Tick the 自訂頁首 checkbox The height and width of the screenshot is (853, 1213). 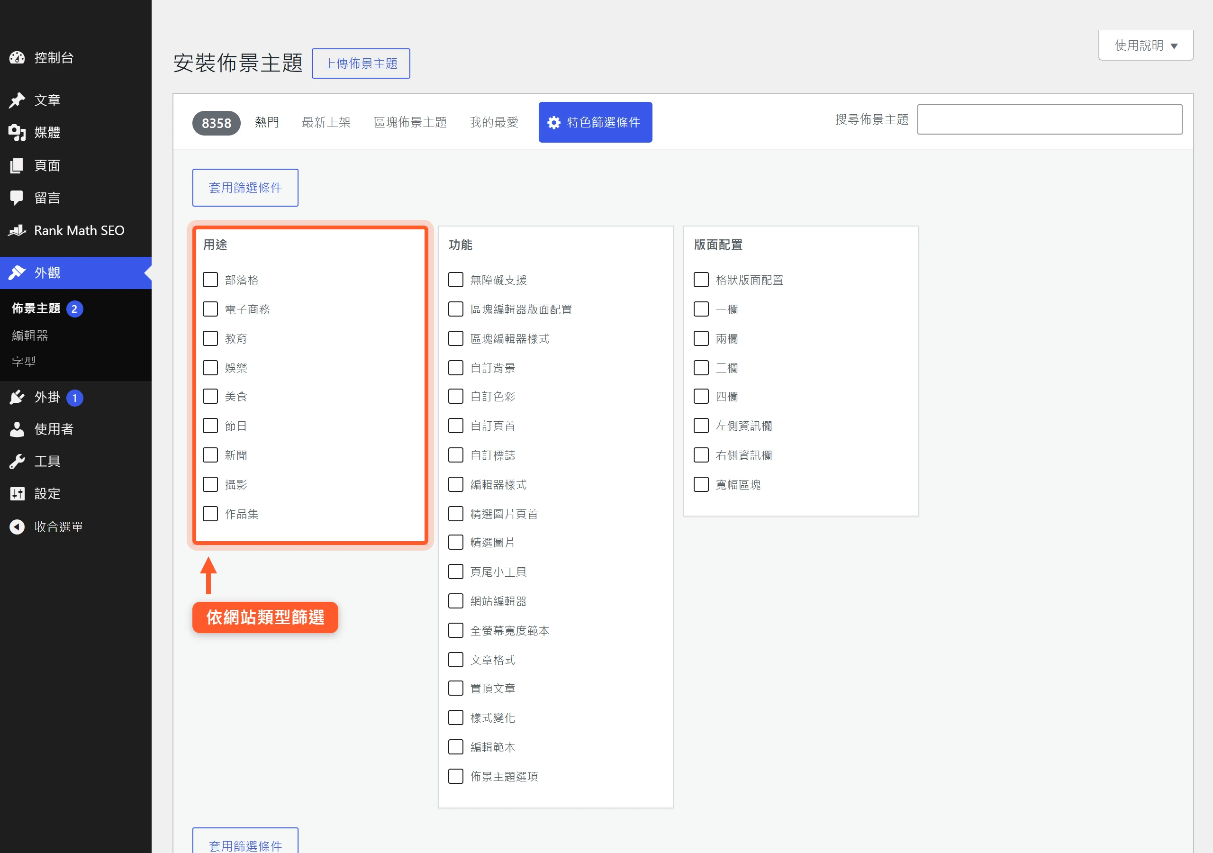pos(455,426)
